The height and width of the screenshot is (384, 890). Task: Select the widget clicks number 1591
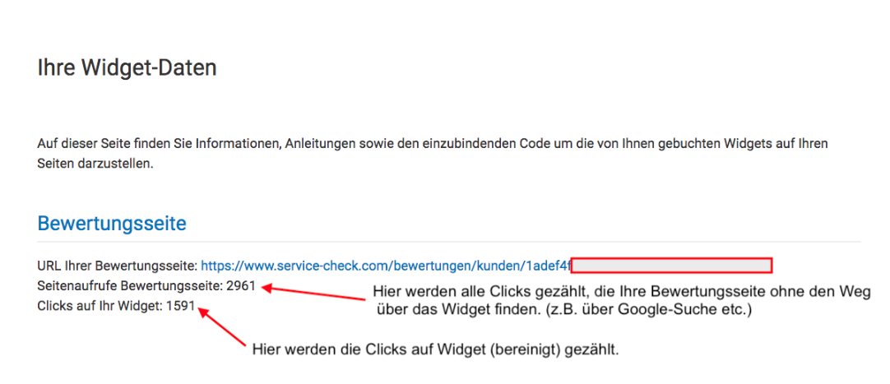click(180, 306)
